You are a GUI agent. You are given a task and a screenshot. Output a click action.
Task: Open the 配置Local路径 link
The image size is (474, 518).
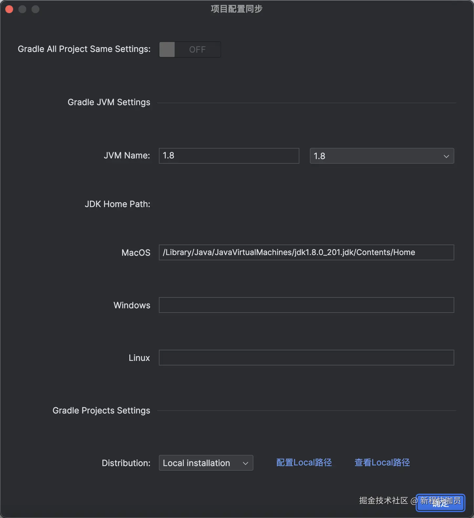(x=304, y=462)
